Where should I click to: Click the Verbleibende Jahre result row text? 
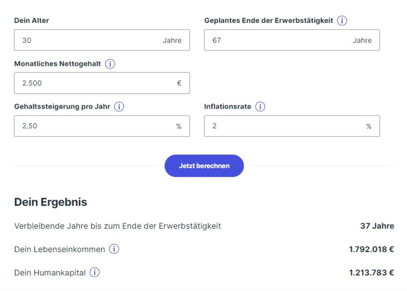[x=117, y=226]
